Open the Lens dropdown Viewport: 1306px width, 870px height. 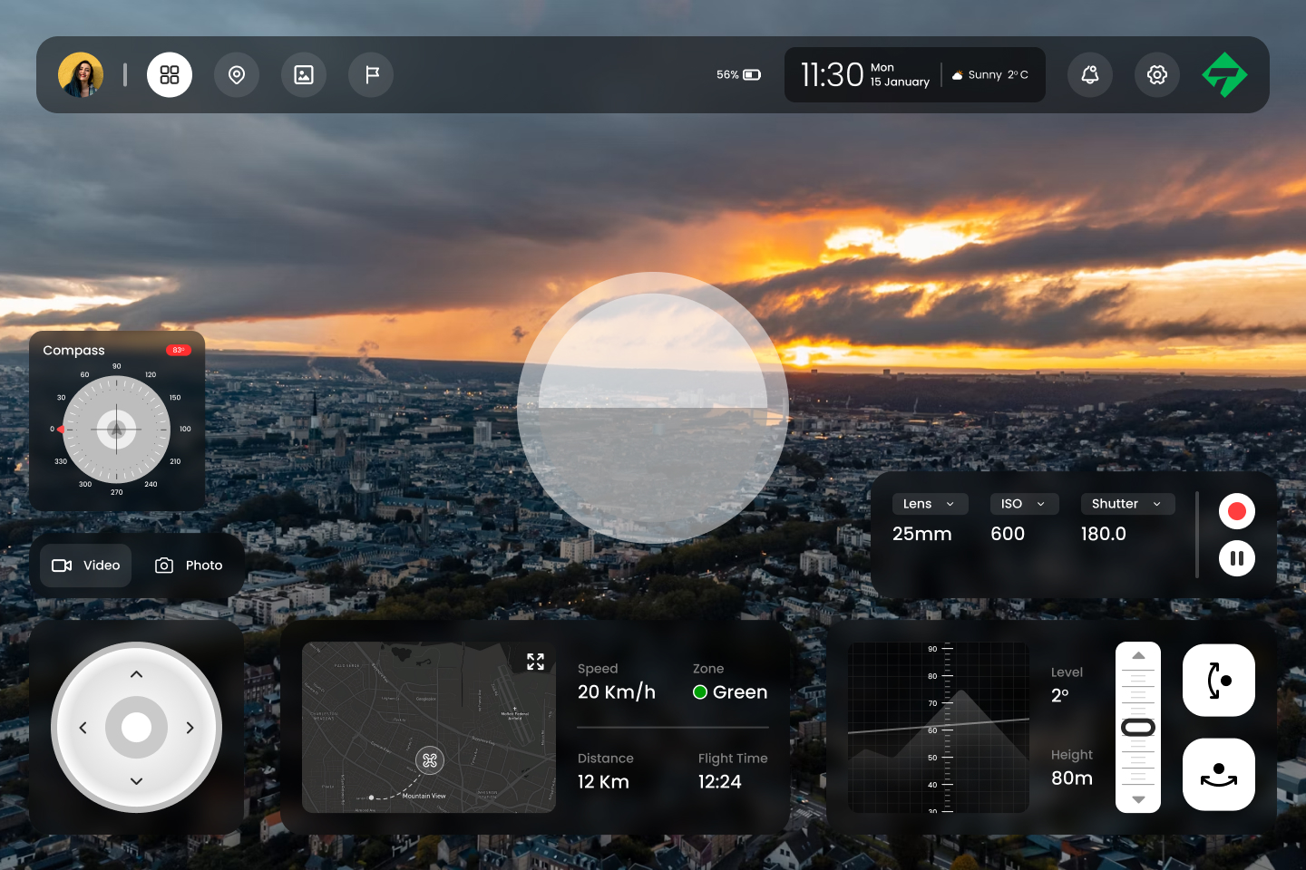931,504
